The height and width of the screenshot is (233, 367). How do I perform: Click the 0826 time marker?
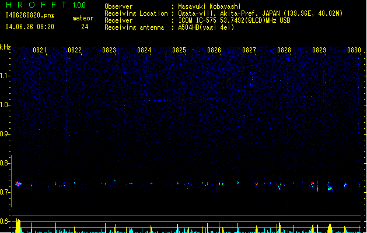[x=214, y=50]
